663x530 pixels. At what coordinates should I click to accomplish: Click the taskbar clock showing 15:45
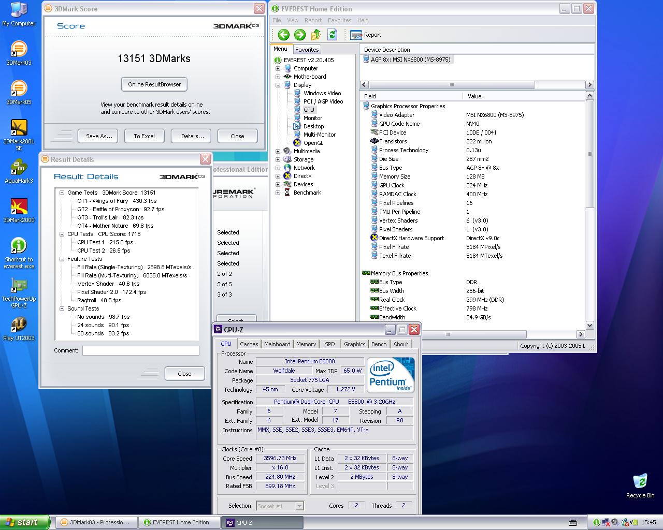tap(648, 522)
